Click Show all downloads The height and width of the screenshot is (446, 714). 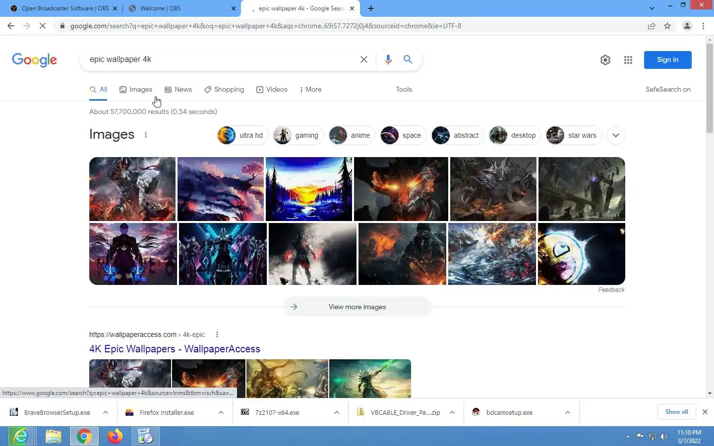(x=676, y=412)
